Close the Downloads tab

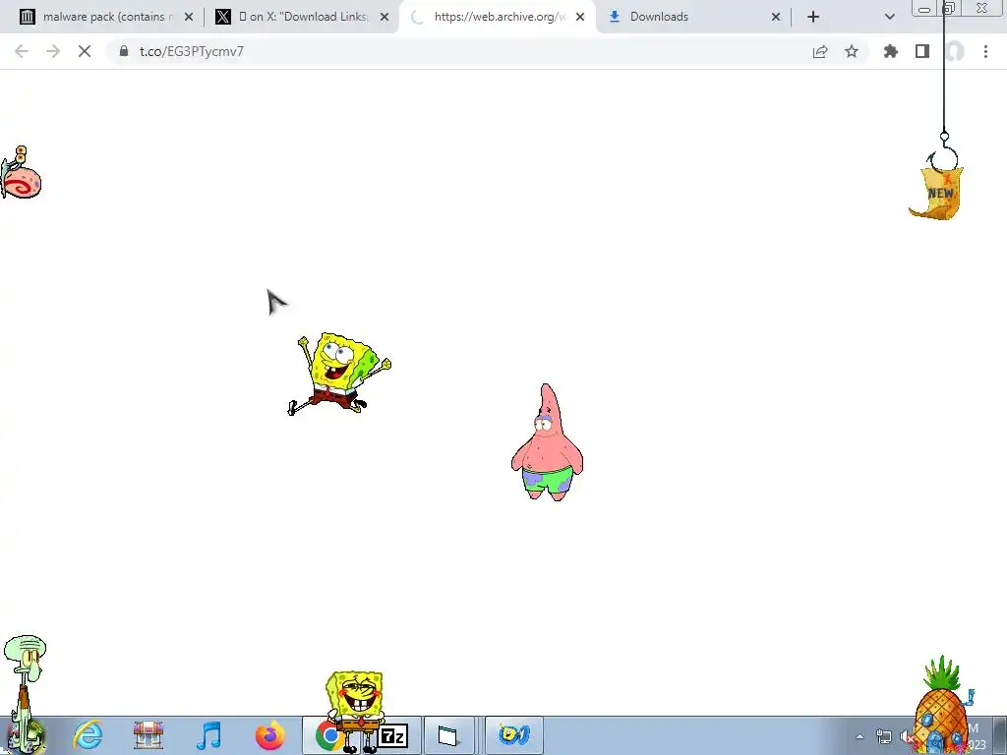pos(776,18)
